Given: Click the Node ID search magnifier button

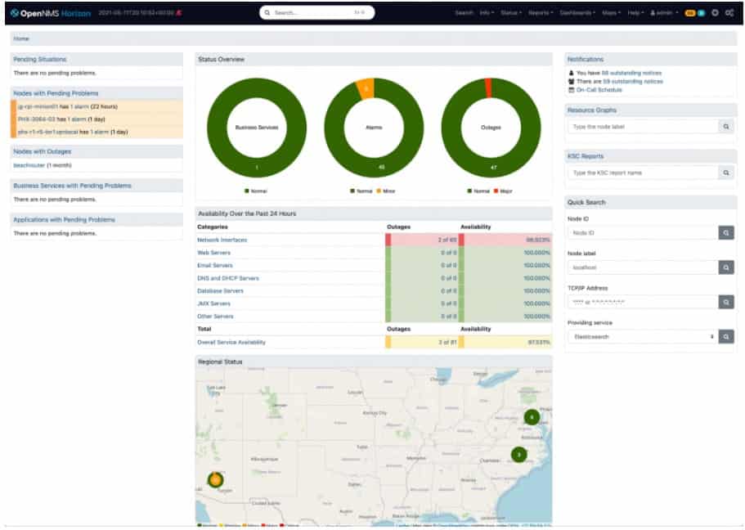Looking at the screenshot, I should click(x=726, y=233).
